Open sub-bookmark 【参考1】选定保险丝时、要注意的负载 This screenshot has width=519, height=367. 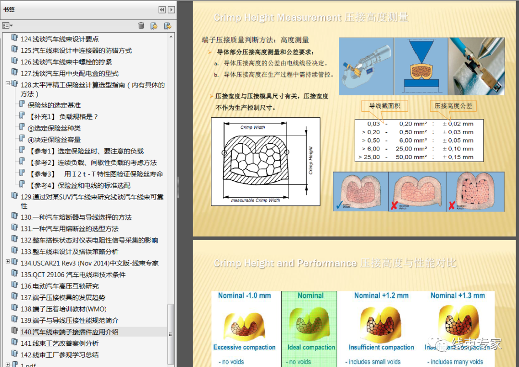pyautogui.click(x=86, y=152)
